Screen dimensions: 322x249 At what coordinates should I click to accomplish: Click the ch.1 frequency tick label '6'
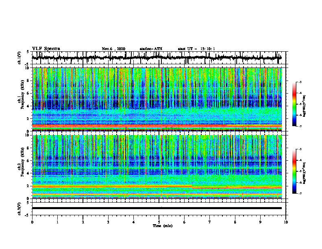tap(28, 93)
